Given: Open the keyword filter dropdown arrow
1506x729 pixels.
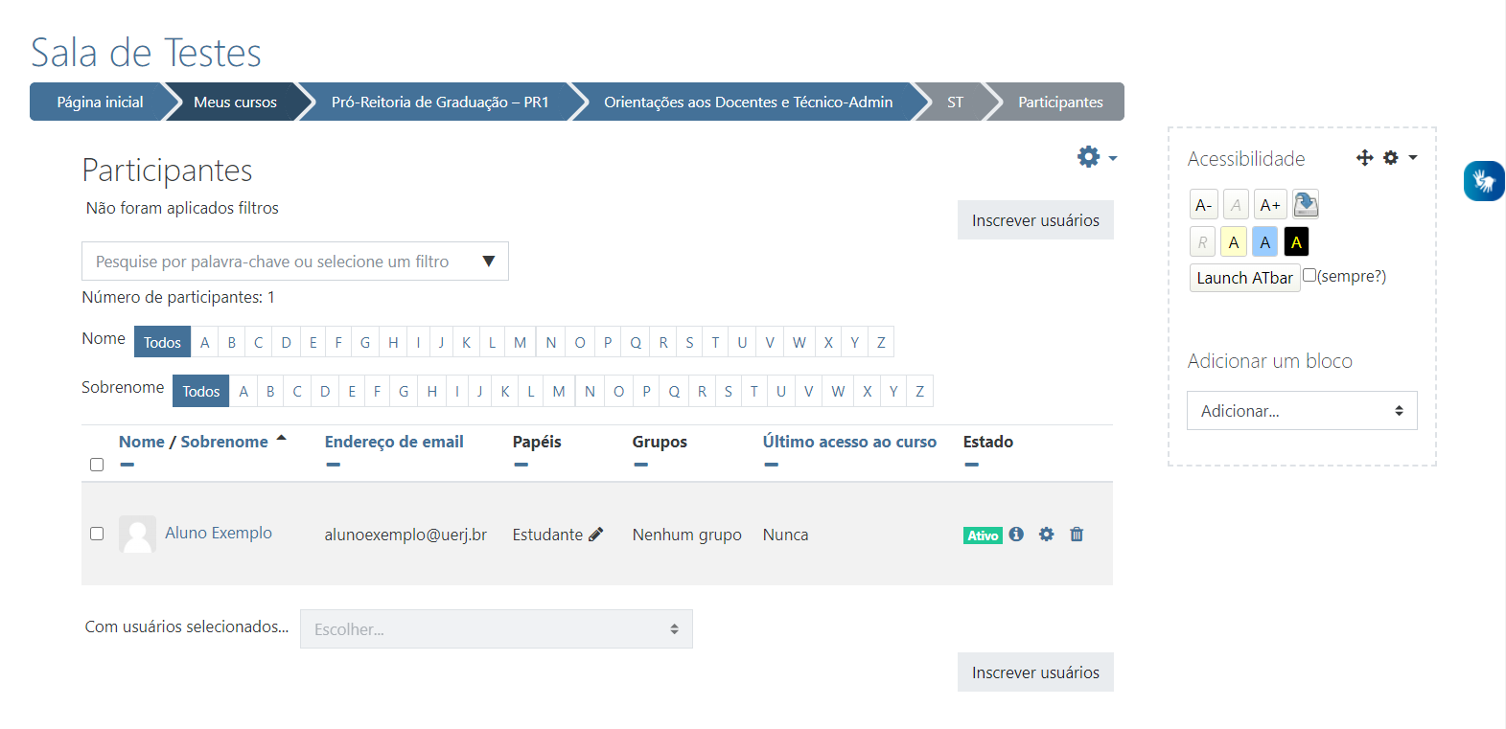Looking at the screenshot, I should [x=489, y=262].
